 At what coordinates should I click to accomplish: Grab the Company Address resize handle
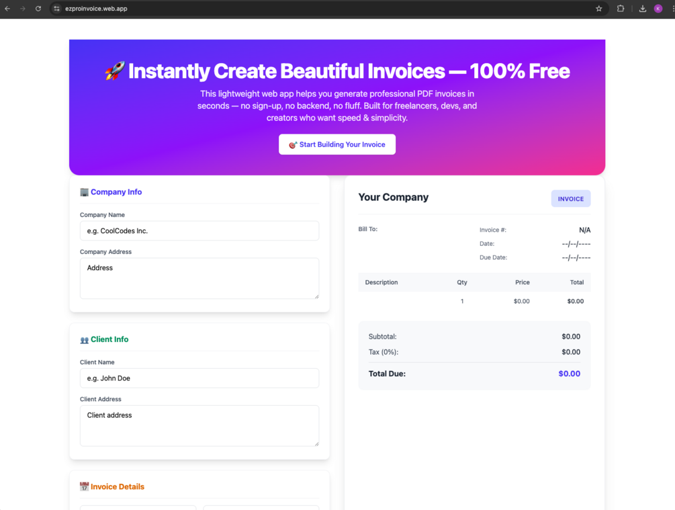(316, 296)
